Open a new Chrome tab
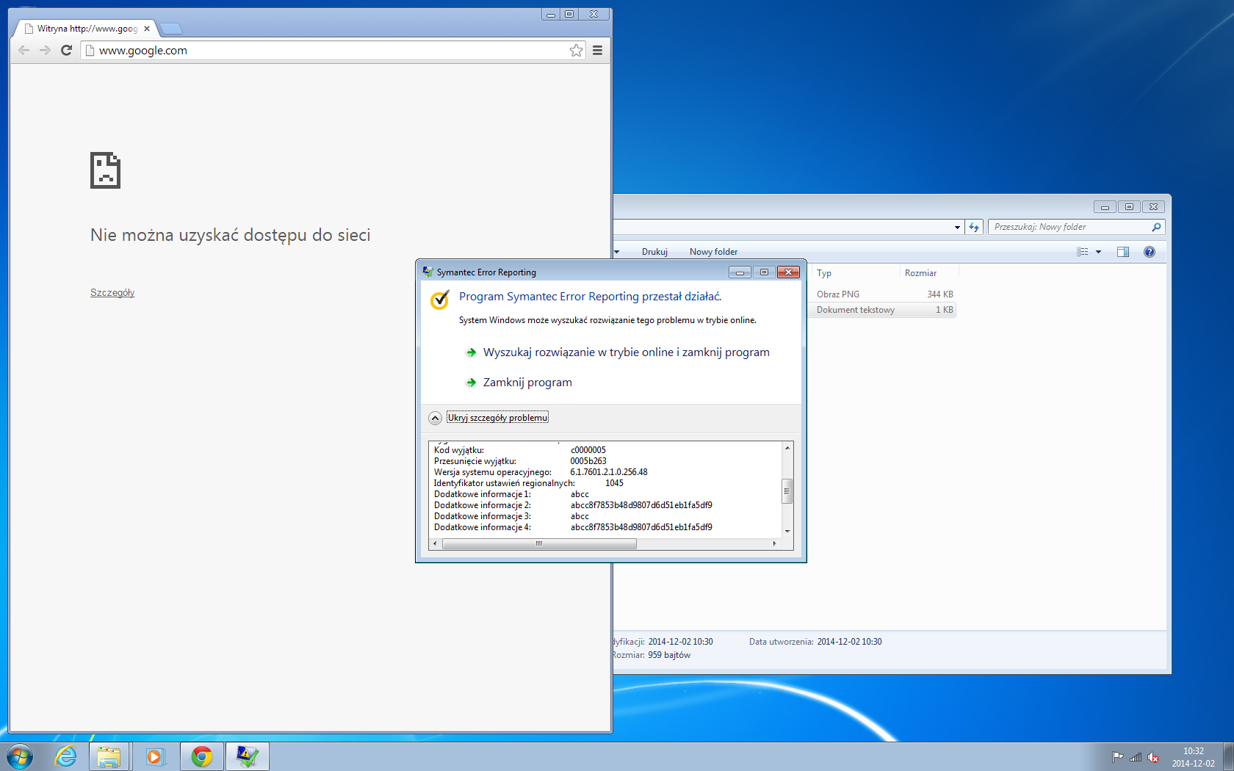 [171, 29]
